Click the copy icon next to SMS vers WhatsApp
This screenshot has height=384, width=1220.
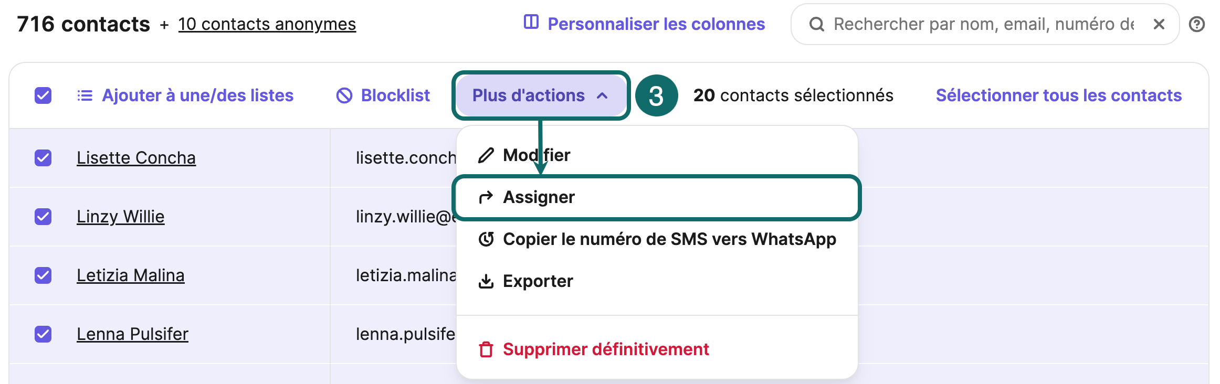point(486,239)
